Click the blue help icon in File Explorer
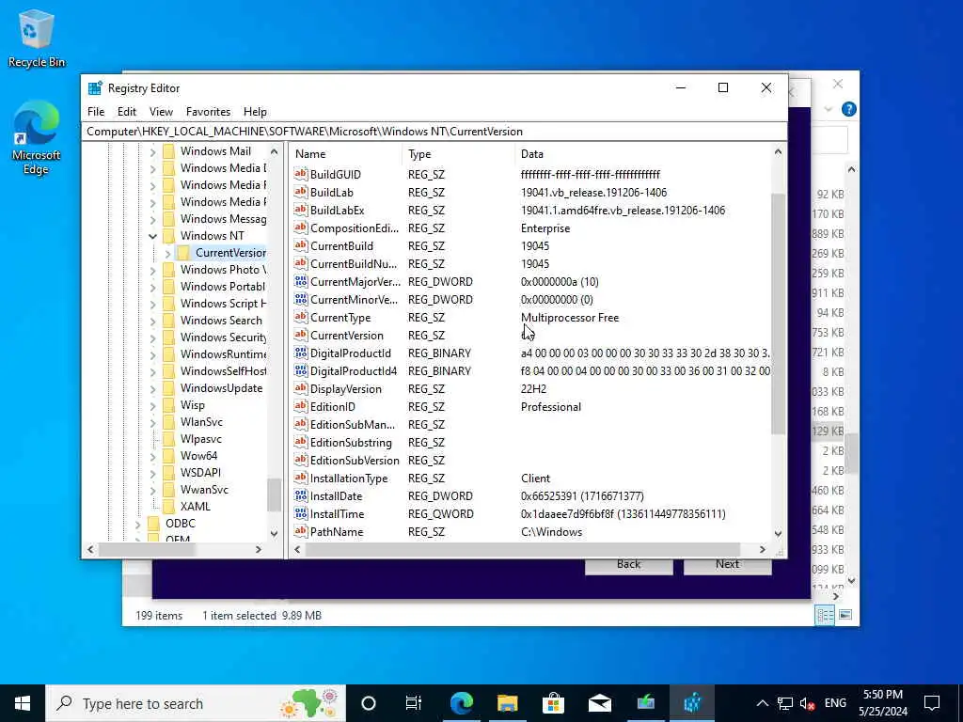 point(849,109)
